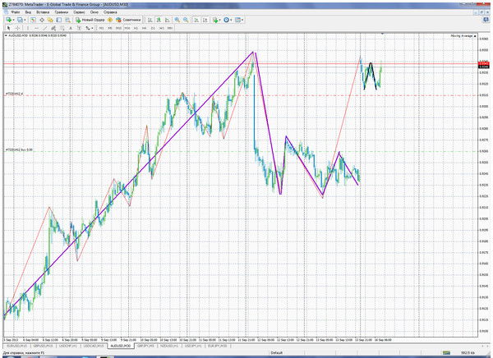Click the Default profile in status bar
The width and height of the screenshot is (493, 358).
pyautogui.click(x=276, y=353)
